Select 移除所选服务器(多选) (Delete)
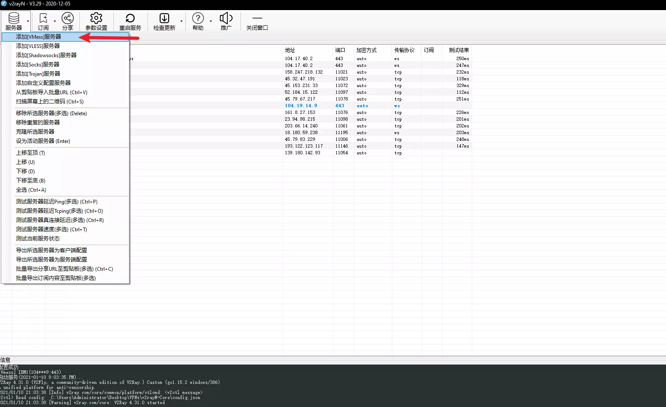This screenshot has height=407, width=666. [x=65, y=114]
